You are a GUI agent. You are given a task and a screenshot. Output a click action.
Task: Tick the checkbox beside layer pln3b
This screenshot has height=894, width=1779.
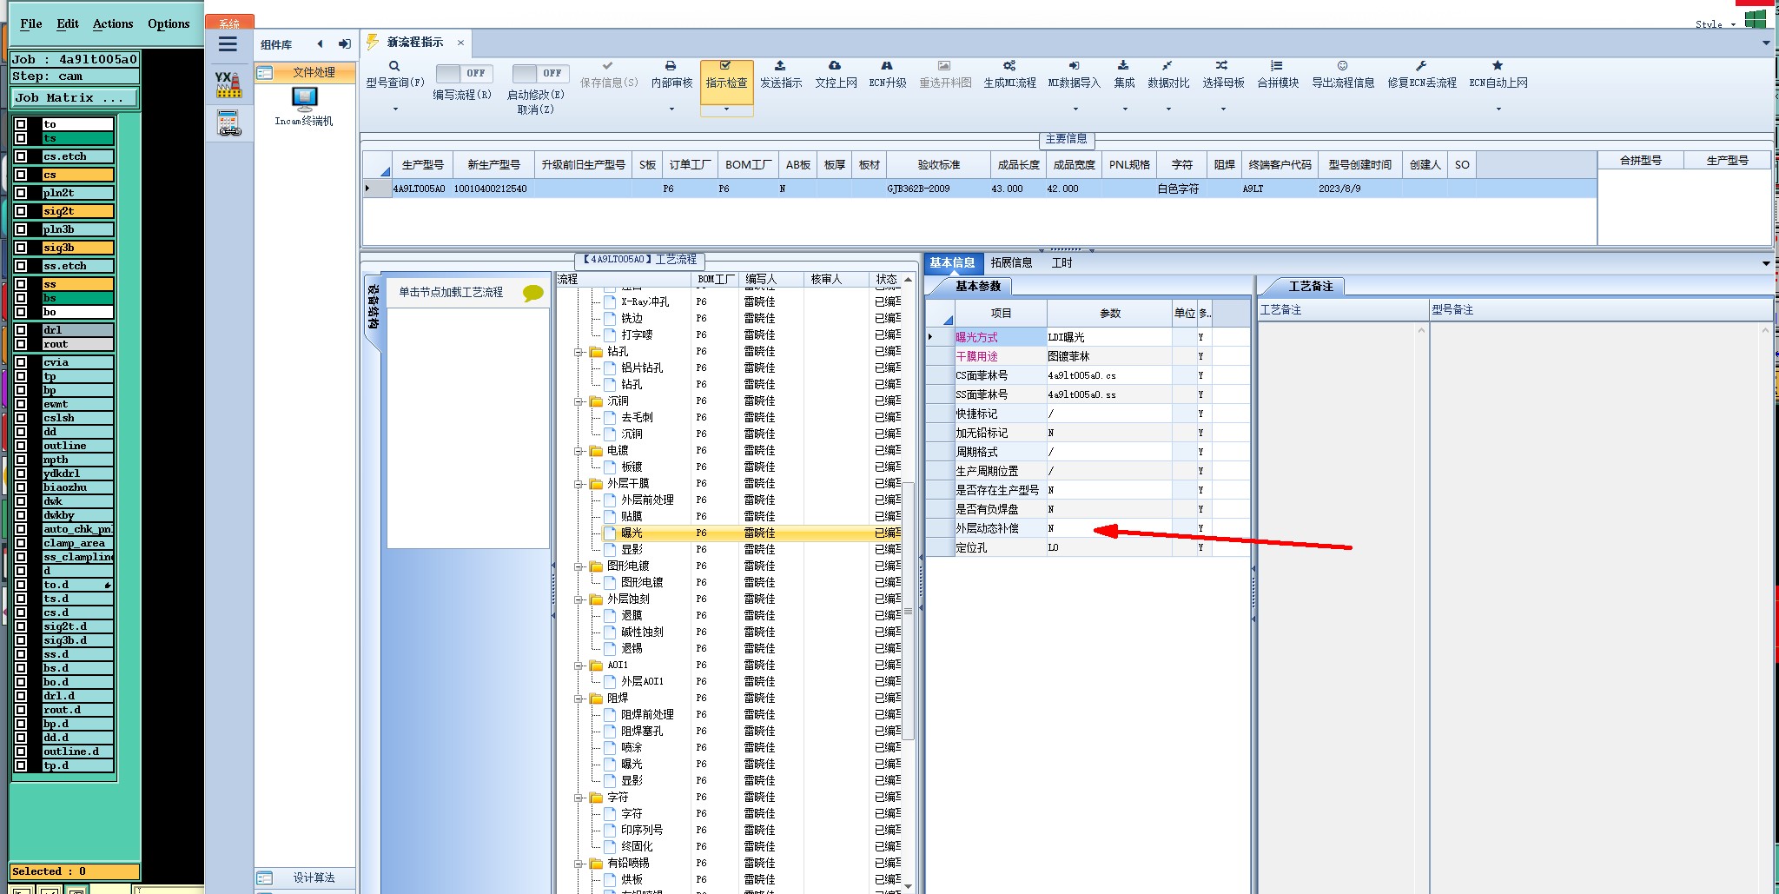(21, 229)
